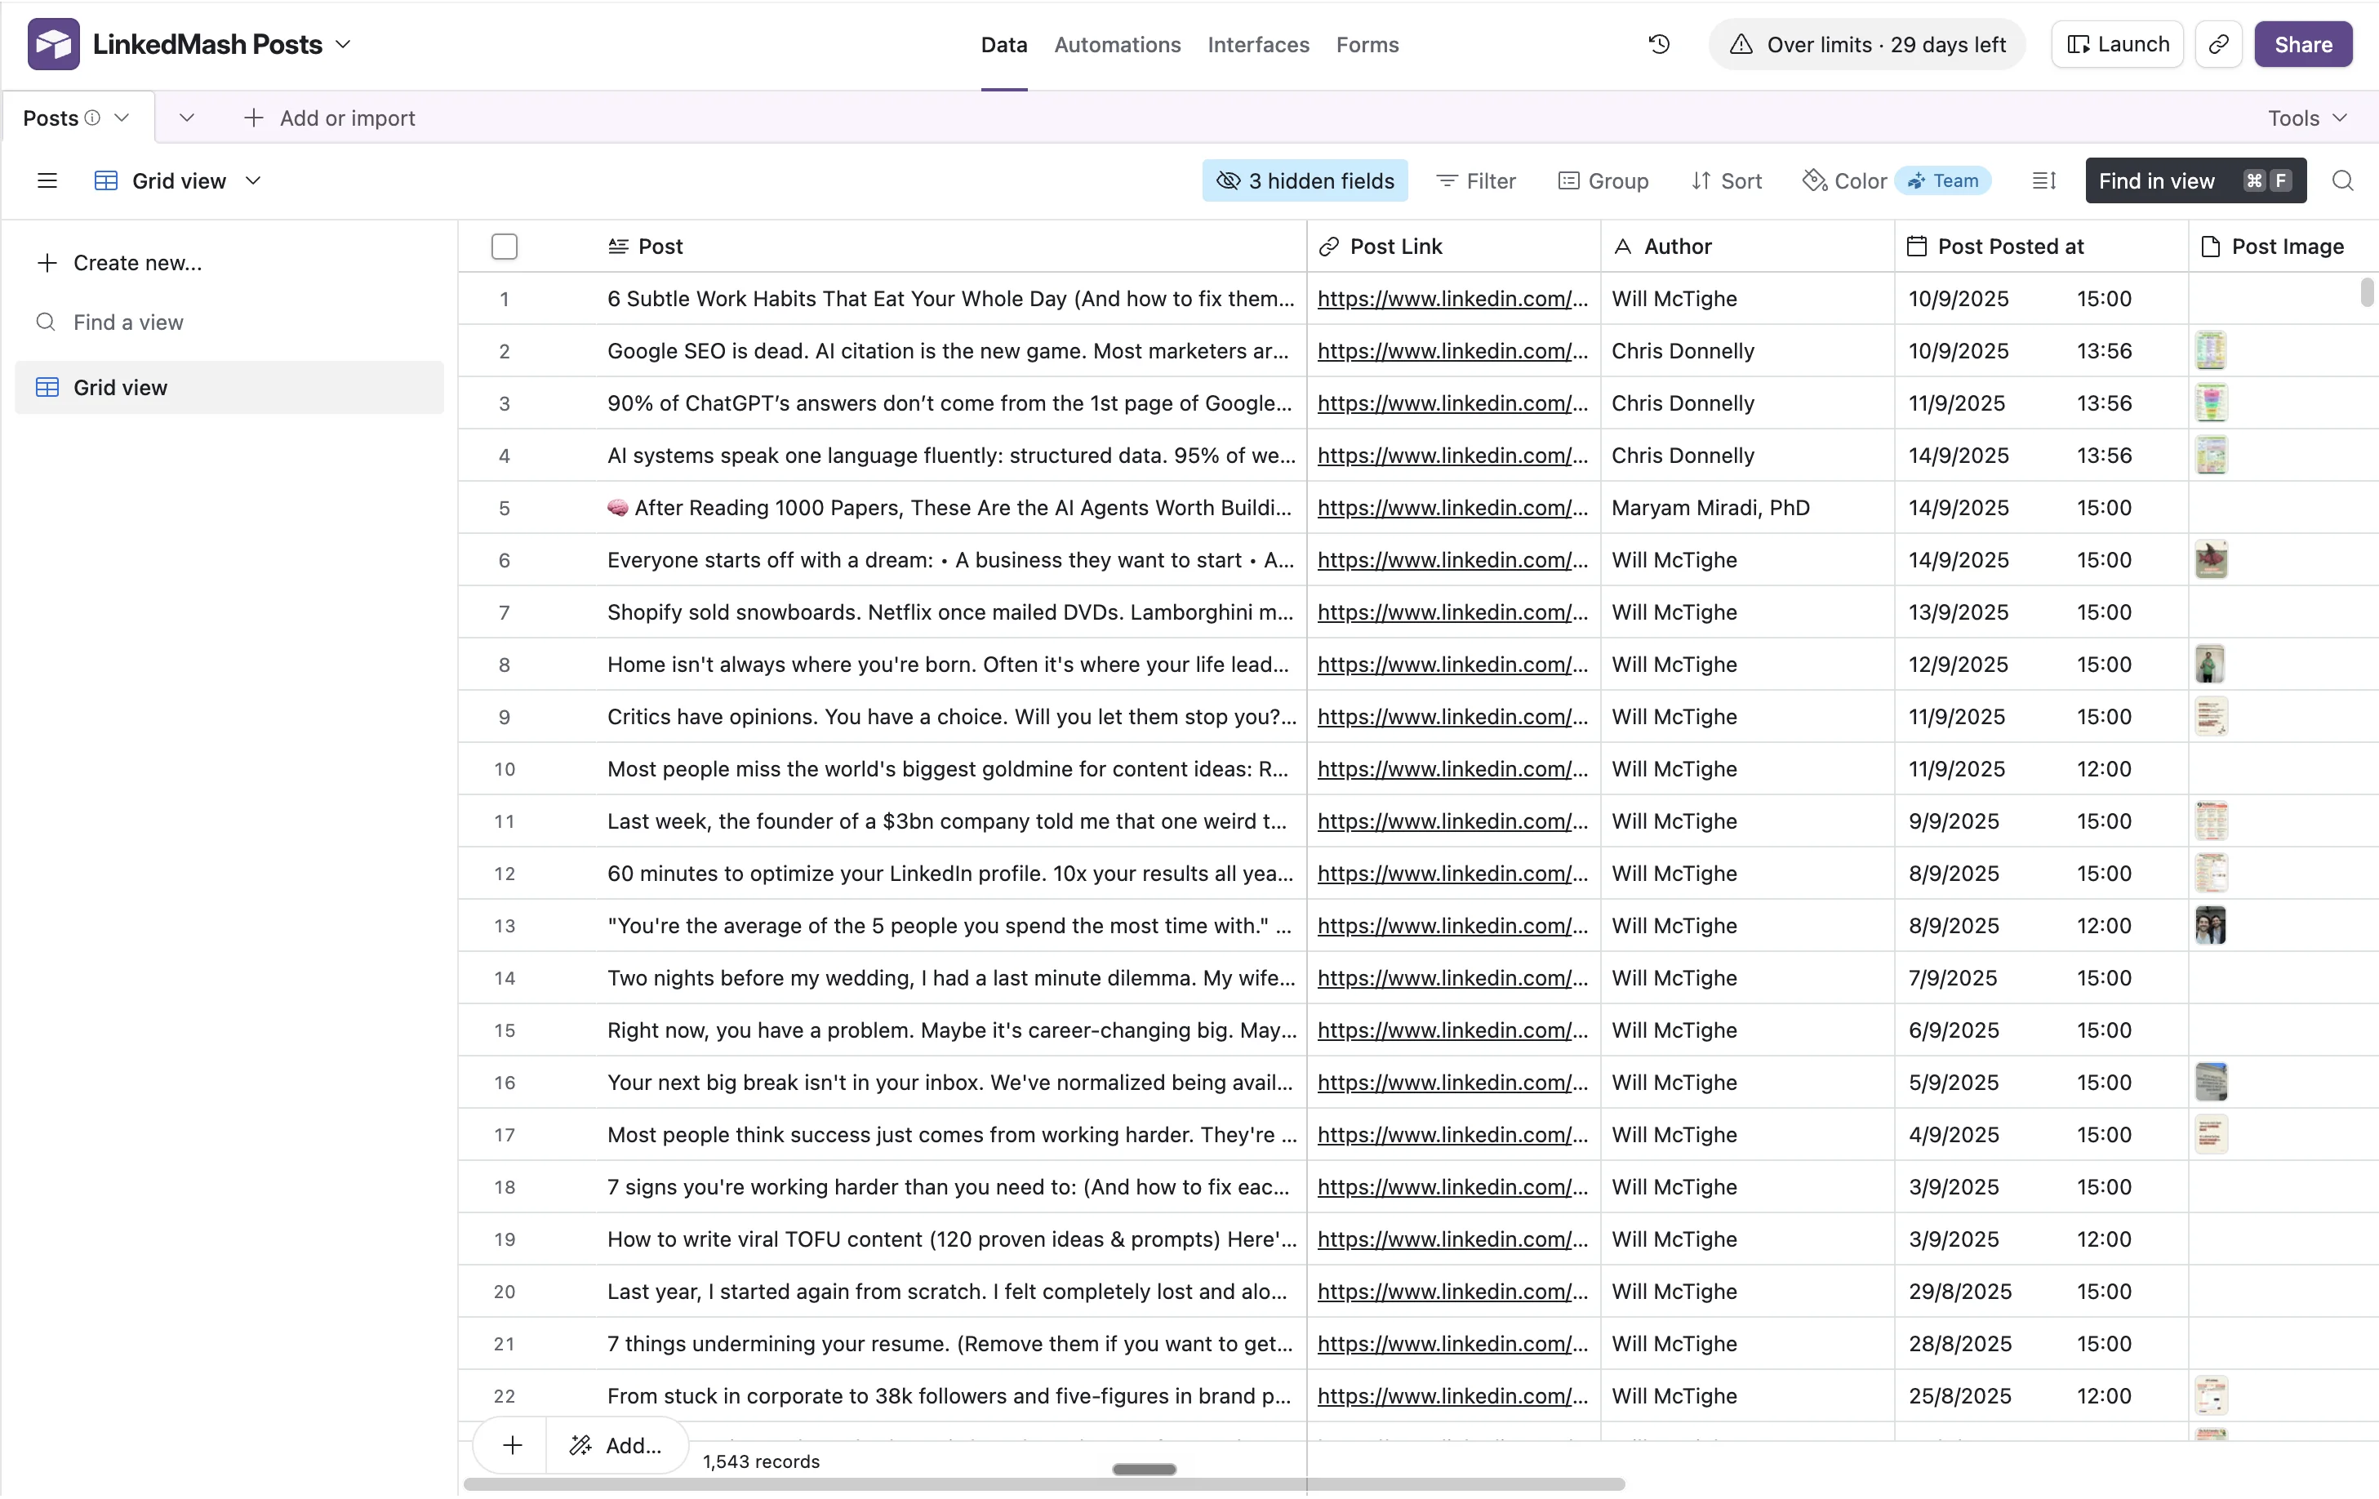Open row 22 LinkedIn post link
This screenshot has width=2379, height=1499.
pyautogui.click(x=1452, y=1396)
